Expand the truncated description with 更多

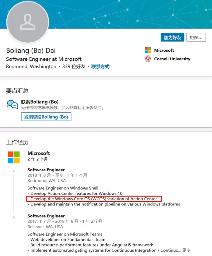[x=186, y=250]
